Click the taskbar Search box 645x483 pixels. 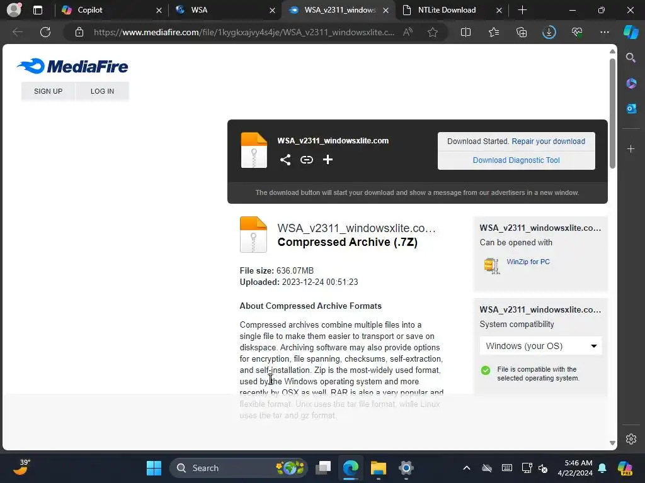click(x=239, y=468)
